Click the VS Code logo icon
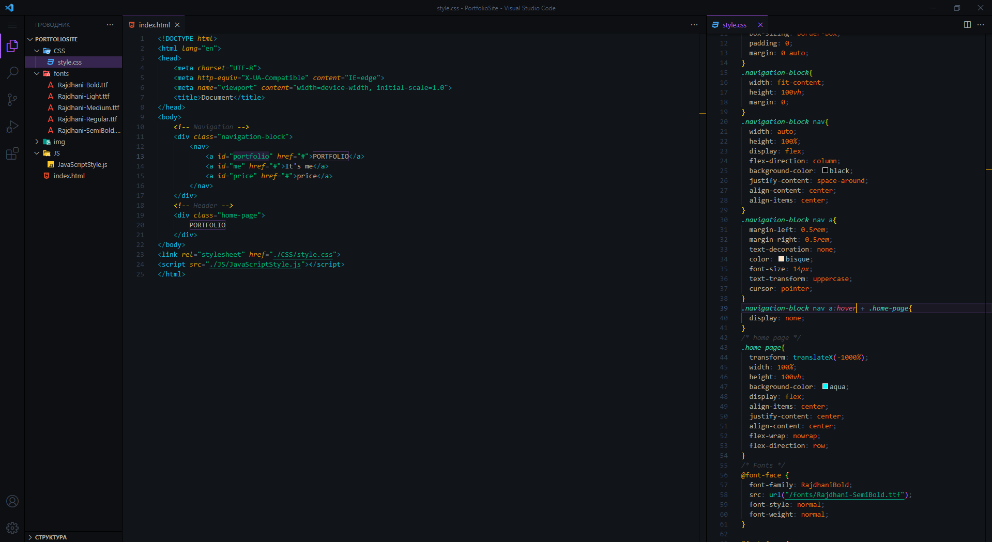992x542 pixels. pos(9,8)
